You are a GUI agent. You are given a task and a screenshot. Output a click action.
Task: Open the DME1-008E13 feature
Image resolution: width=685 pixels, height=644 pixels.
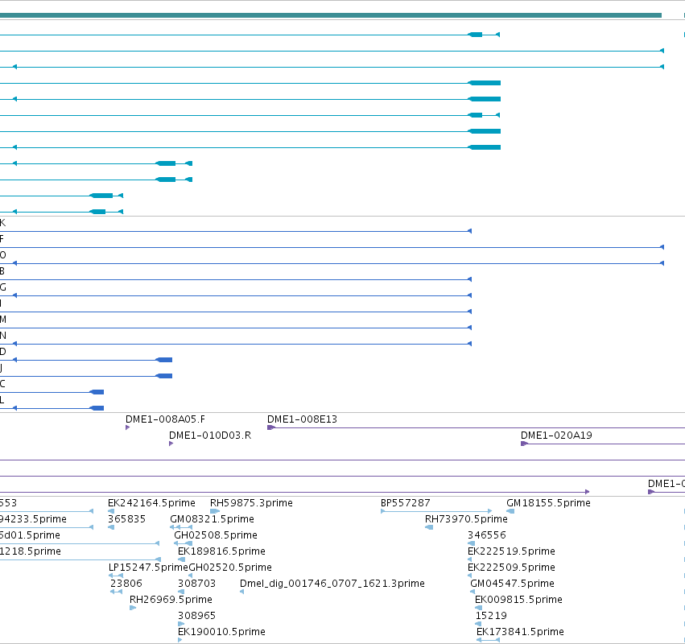[303, 419]
